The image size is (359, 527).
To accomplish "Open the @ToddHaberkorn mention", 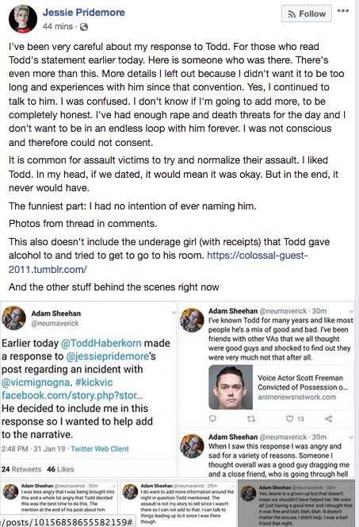I will pos(101,343).
